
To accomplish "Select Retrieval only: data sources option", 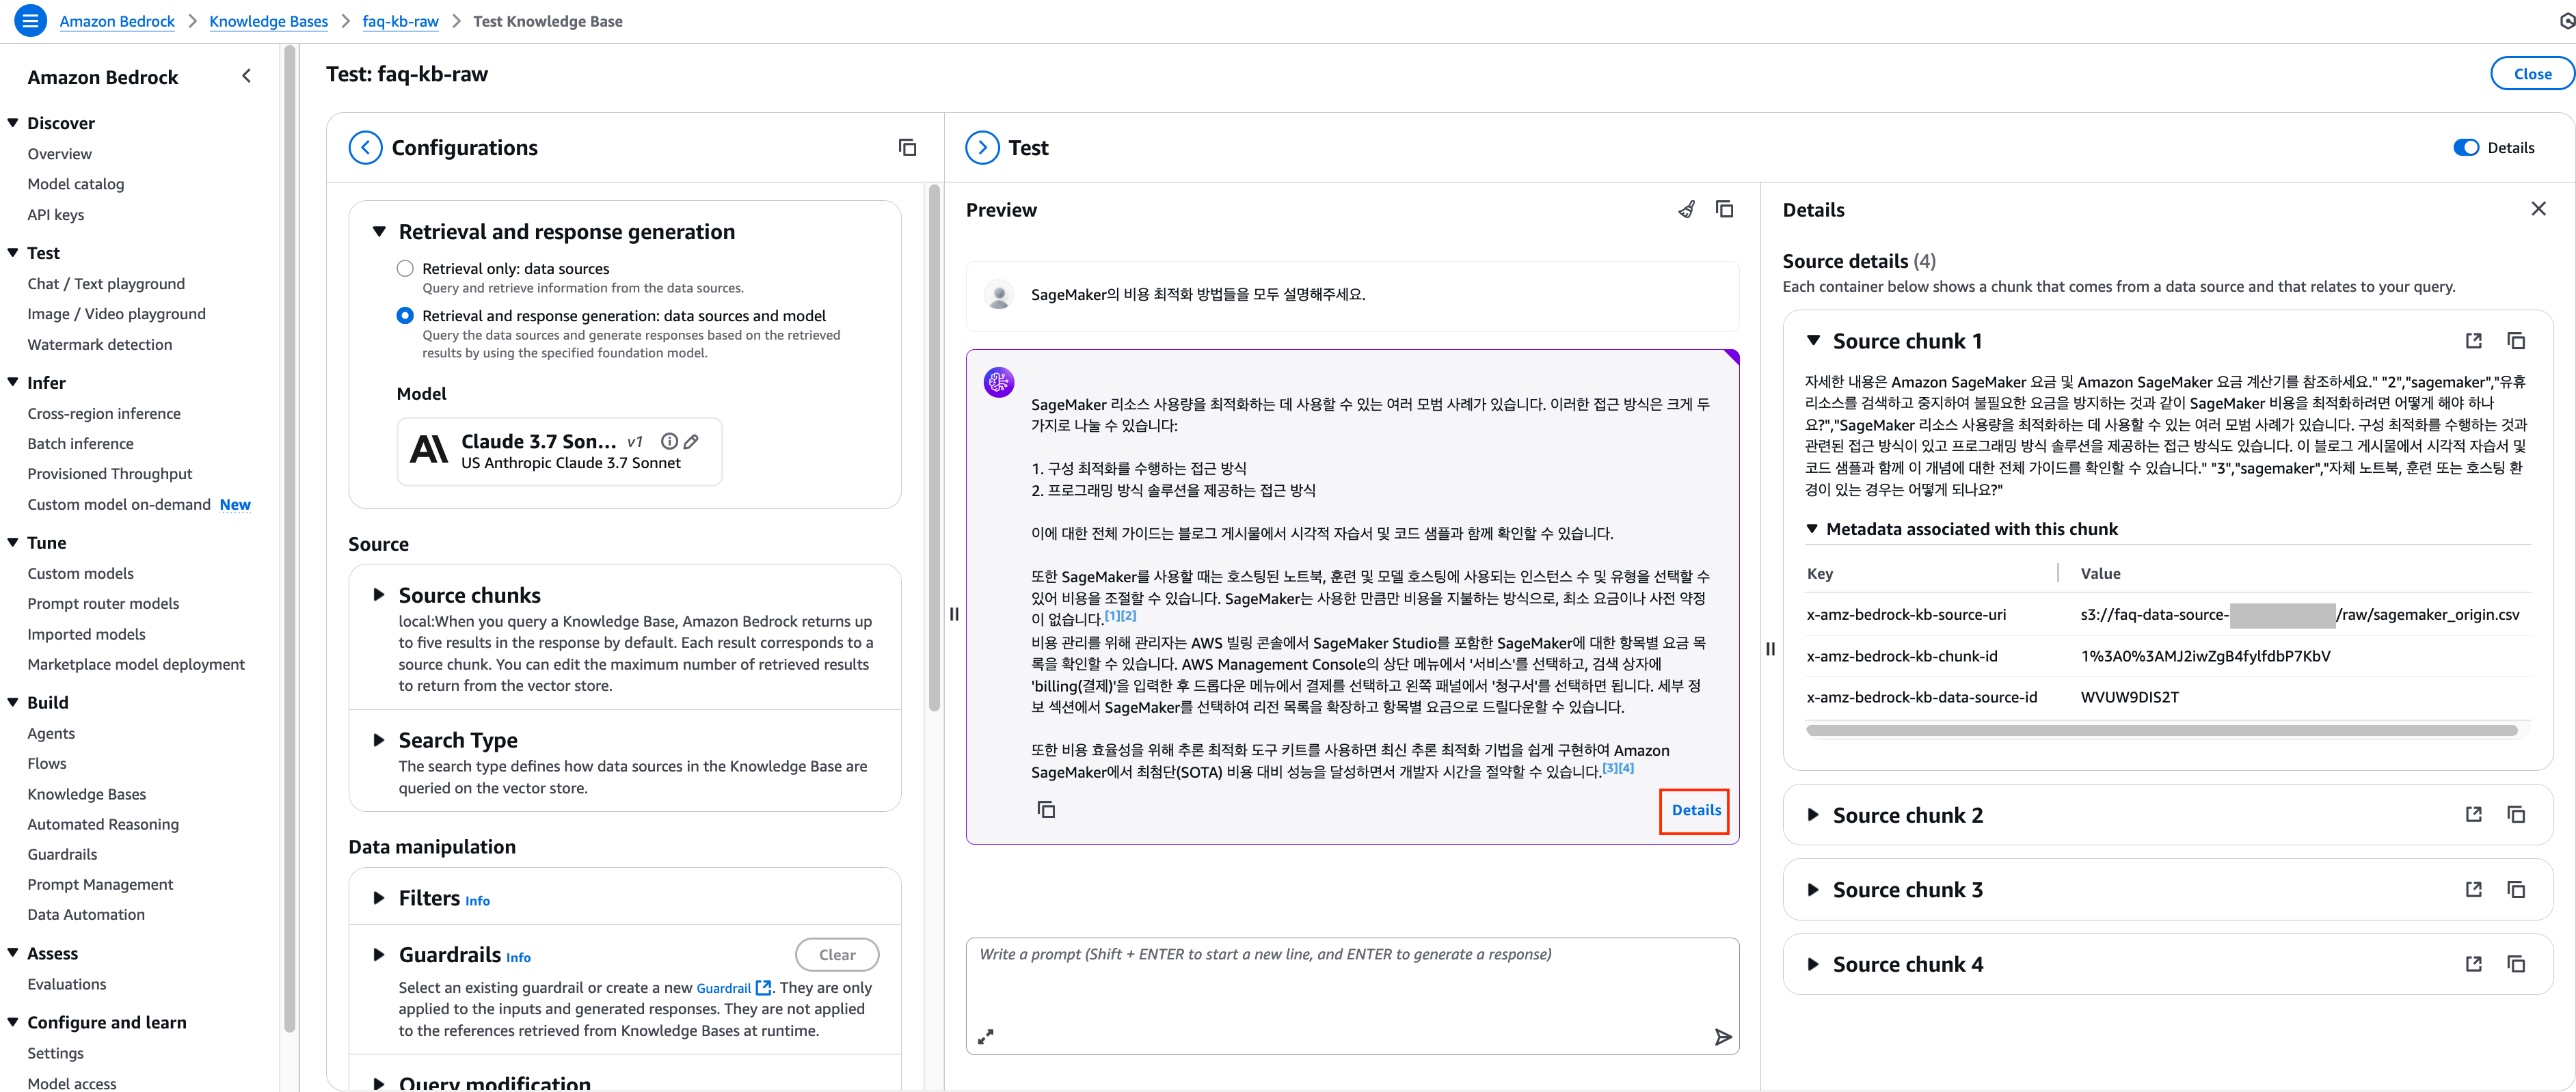I will tap(405, 268).
